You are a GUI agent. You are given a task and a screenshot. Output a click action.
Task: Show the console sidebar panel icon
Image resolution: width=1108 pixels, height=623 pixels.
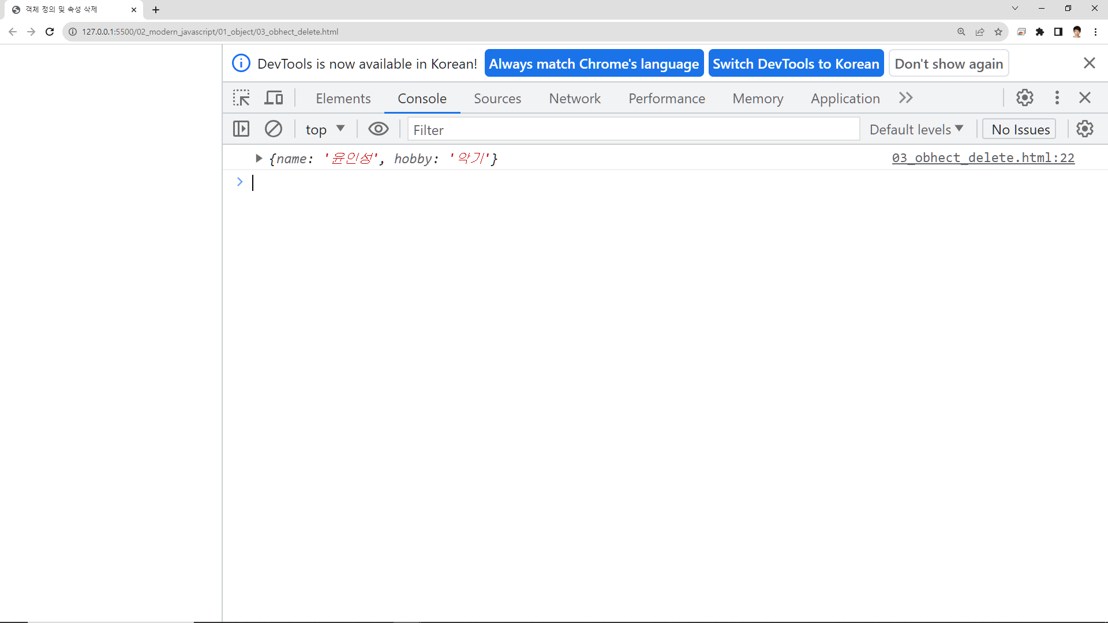(x=241, y=129)
